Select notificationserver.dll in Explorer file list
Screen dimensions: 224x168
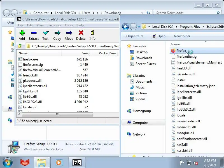(189, 139)
